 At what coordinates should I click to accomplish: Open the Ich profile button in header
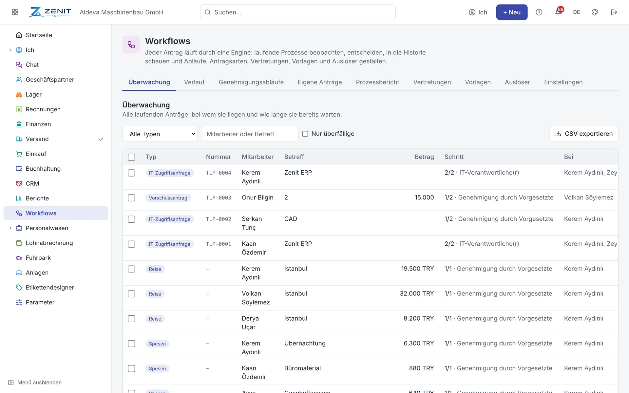[478, 12]
